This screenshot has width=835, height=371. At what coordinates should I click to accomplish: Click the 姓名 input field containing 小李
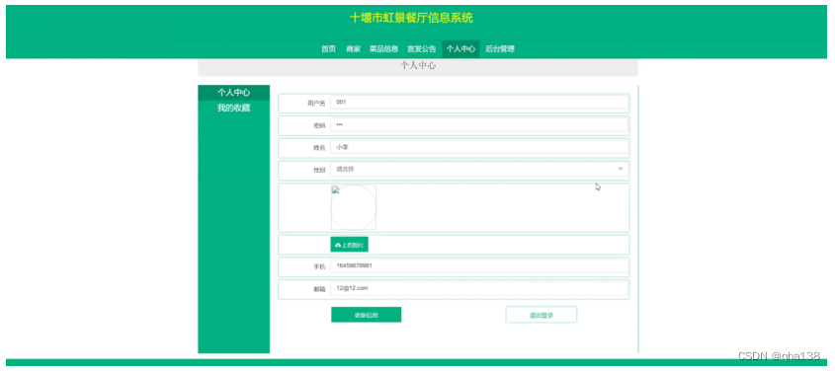(479, 147)
